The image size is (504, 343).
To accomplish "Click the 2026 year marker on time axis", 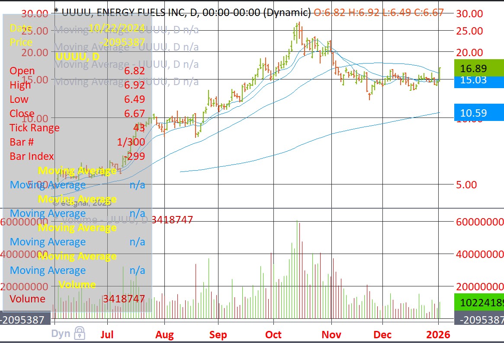I will [438, 334].
